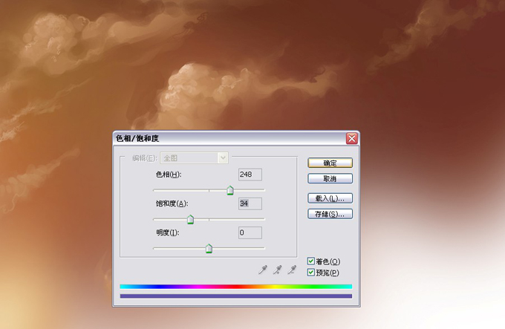Click the 色相(H) hue slider handle
Image resolution: width=505 pixels, height=329 pixels.
coord(230,190)
